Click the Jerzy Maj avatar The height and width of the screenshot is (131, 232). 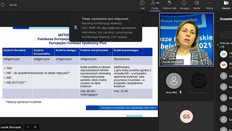click(174, 81)
